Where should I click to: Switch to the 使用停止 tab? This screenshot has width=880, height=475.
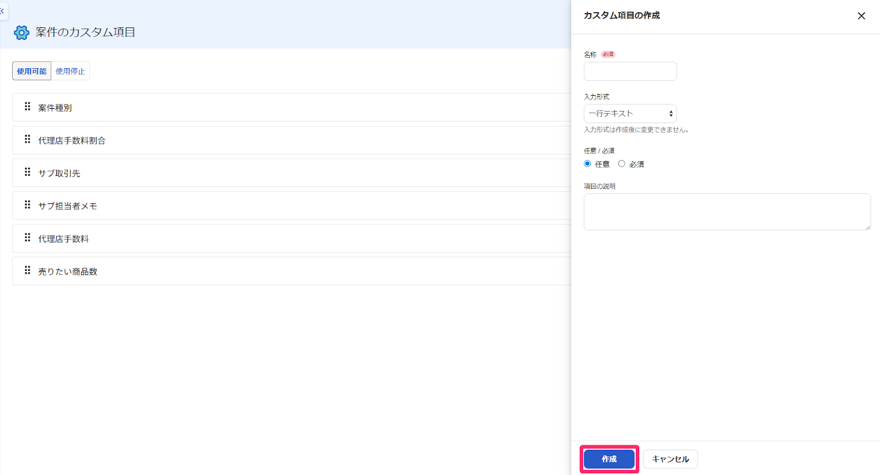[x=70, y=71]
